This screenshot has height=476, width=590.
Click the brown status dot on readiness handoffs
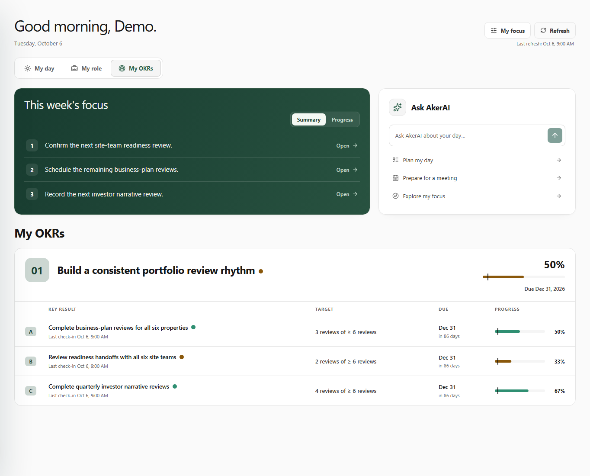182,357
